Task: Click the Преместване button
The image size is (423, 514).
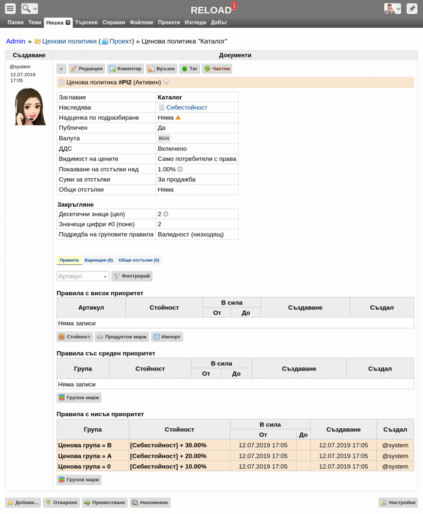Action: coord(105,502)
